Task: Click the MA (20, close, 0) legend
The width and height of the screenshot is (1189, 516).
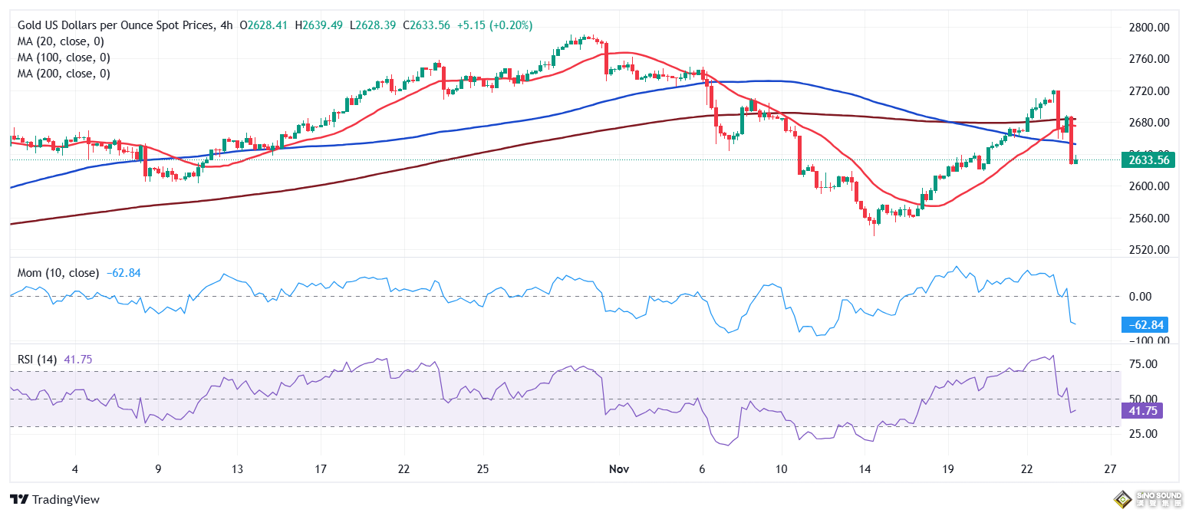Action: [61, 41]
